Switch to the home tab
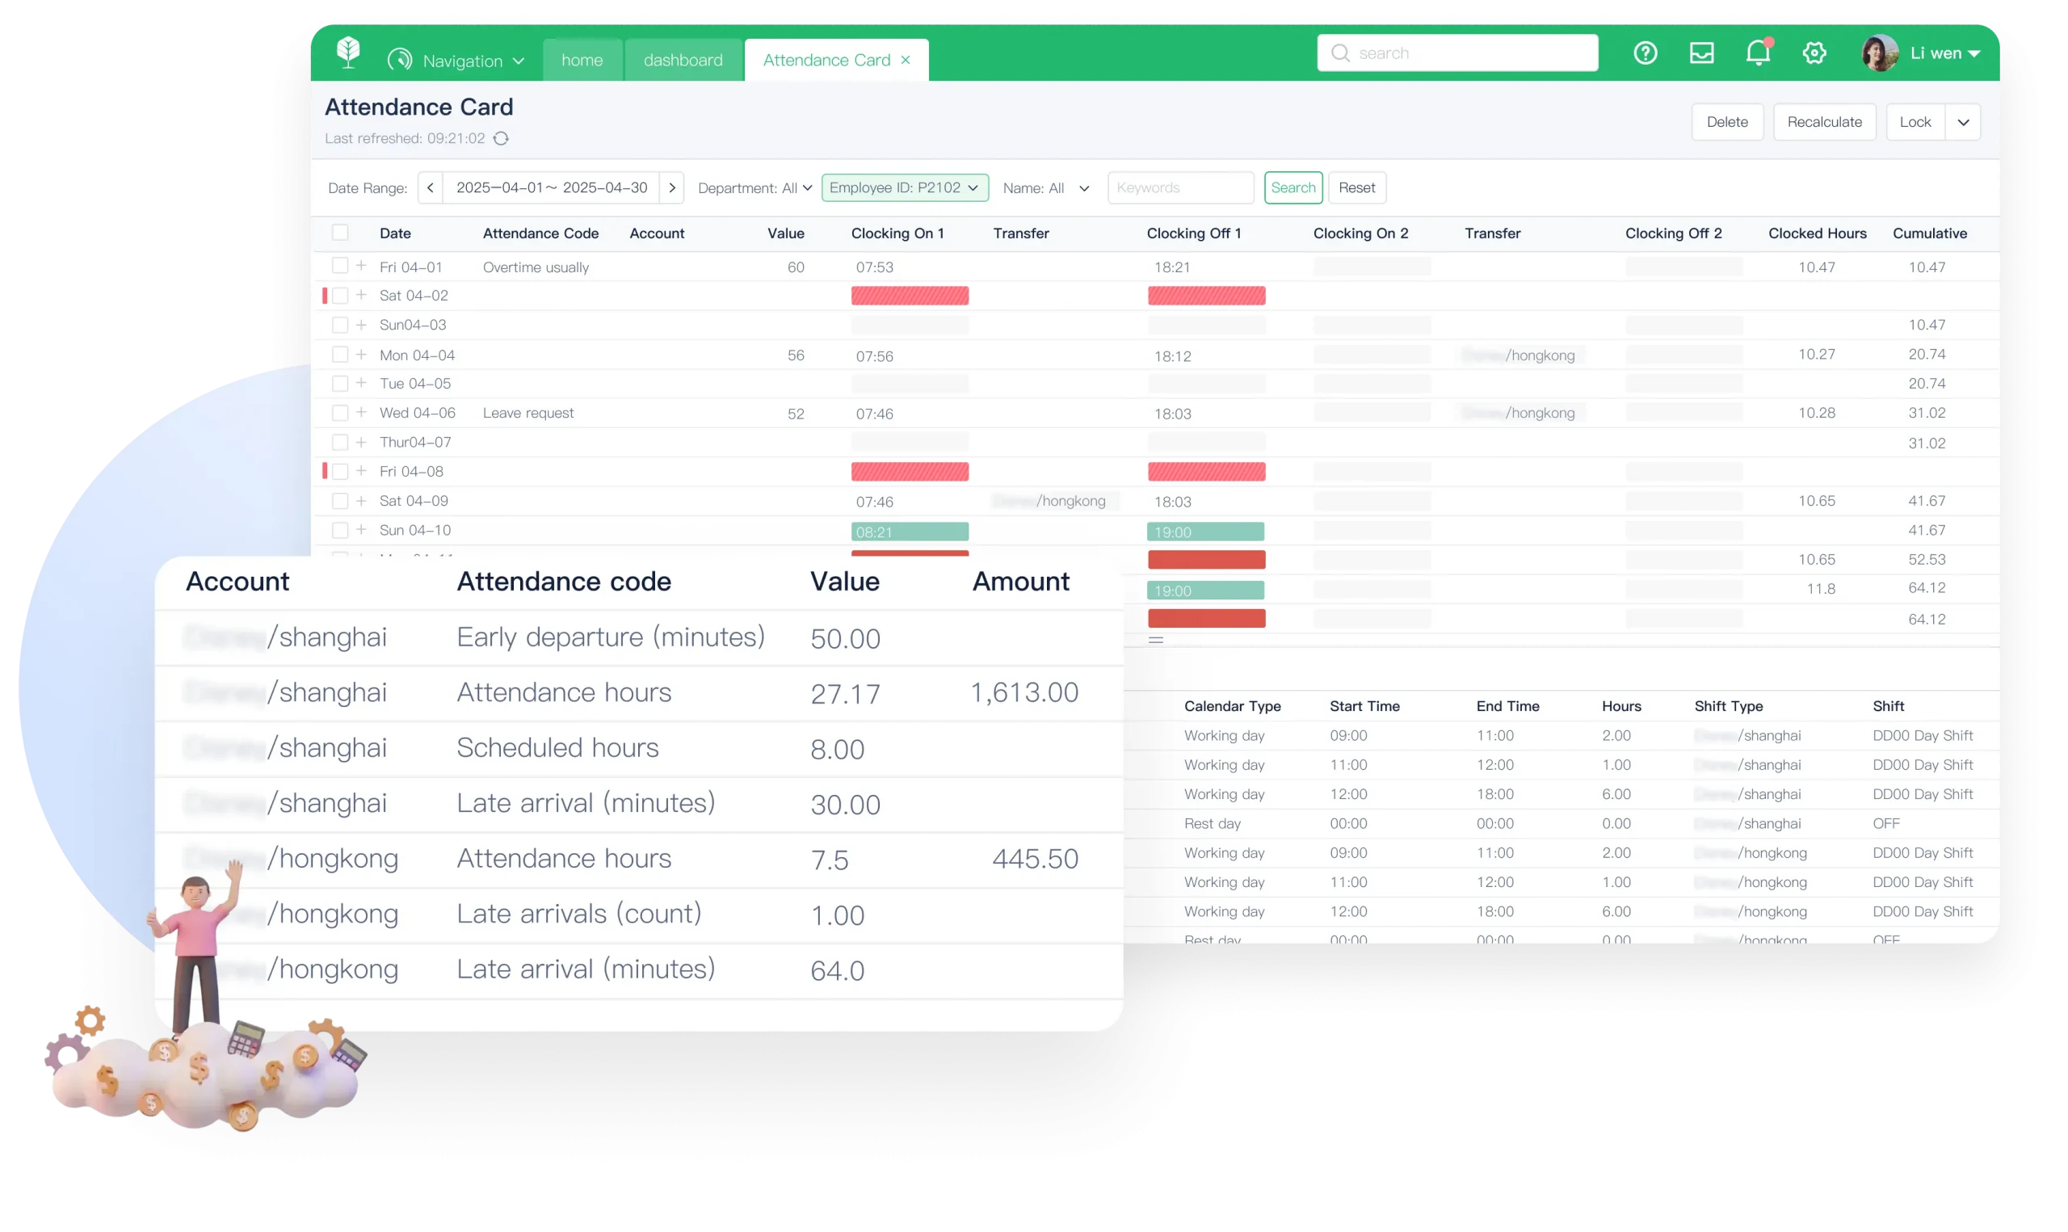Viewport: 2068px width, 1232px height. tap(582, 60)
